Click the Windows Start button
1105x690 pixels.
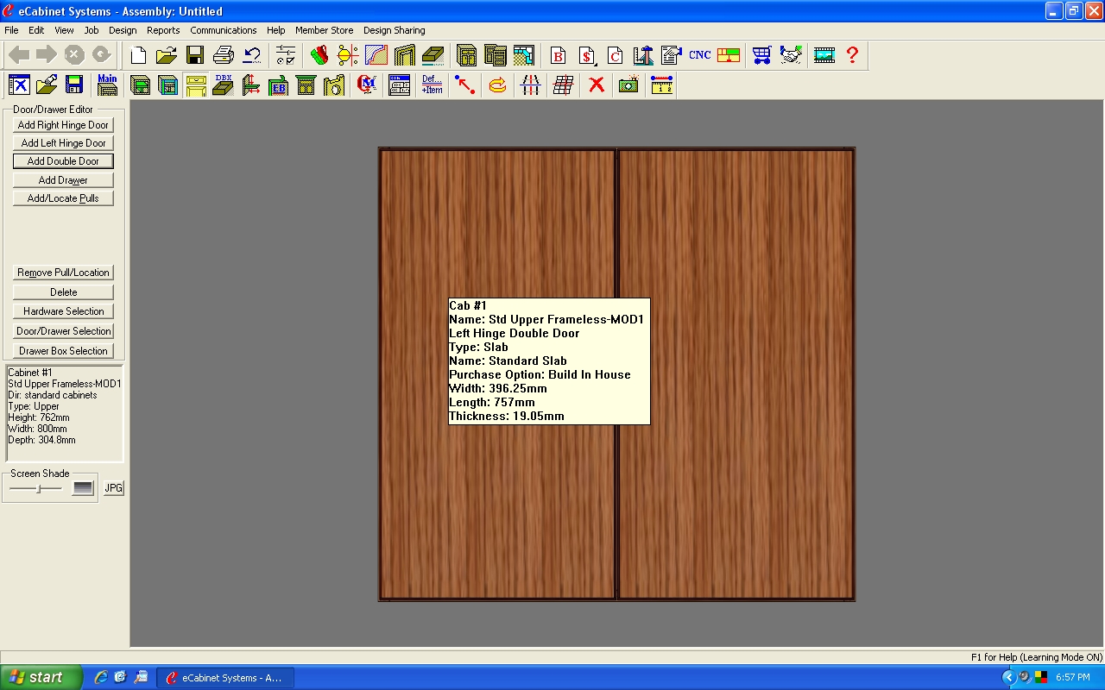[41, 677]
